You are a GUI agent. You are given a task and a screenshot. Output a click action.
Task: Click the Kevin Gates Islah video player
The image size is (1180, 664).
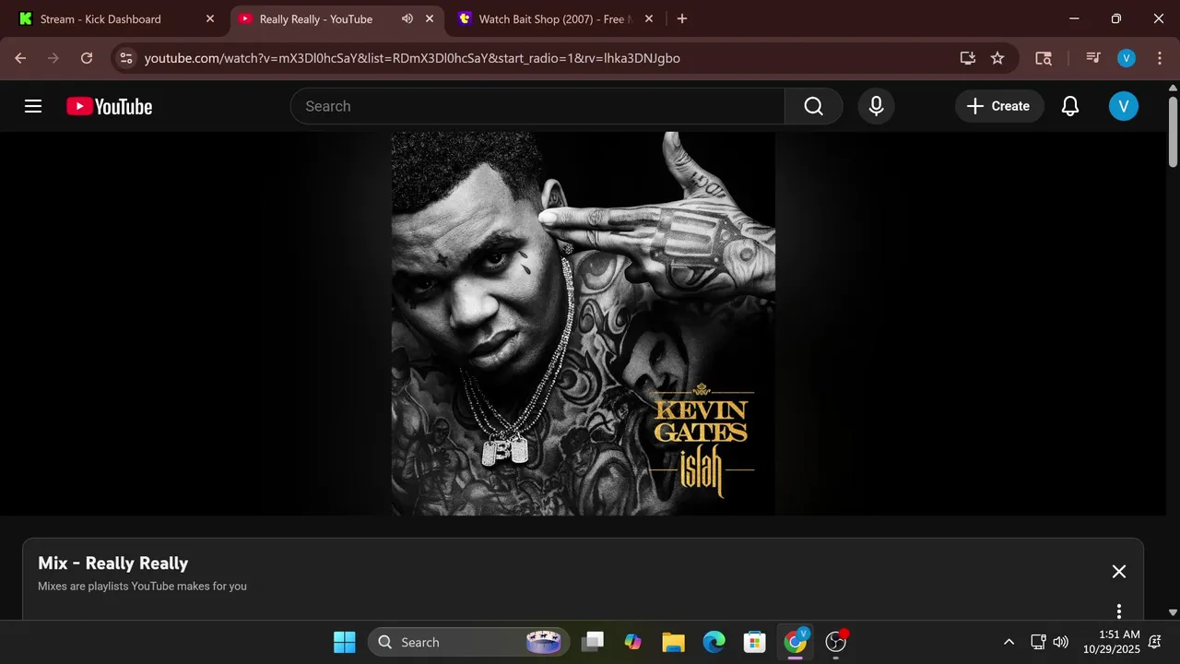click(x=583, y=324)
